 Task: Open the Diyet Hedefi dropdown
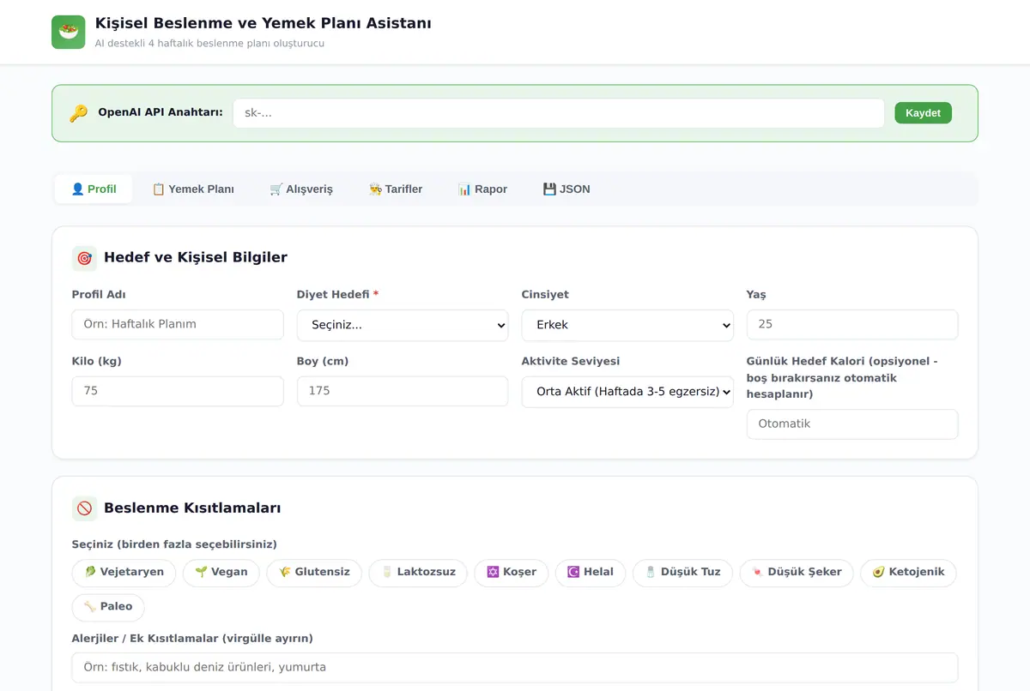point(403,326)
